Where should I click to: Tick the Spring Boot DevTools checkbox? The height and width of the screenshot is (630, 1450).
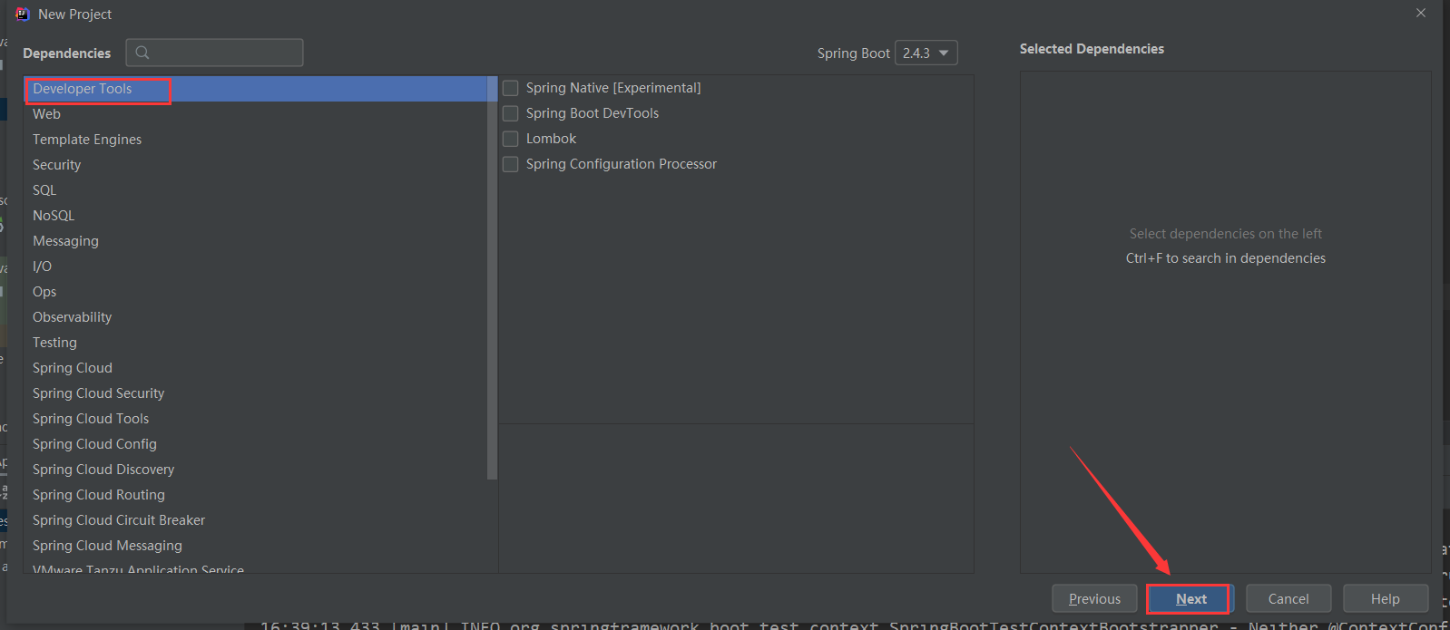[x=511, y=113]
